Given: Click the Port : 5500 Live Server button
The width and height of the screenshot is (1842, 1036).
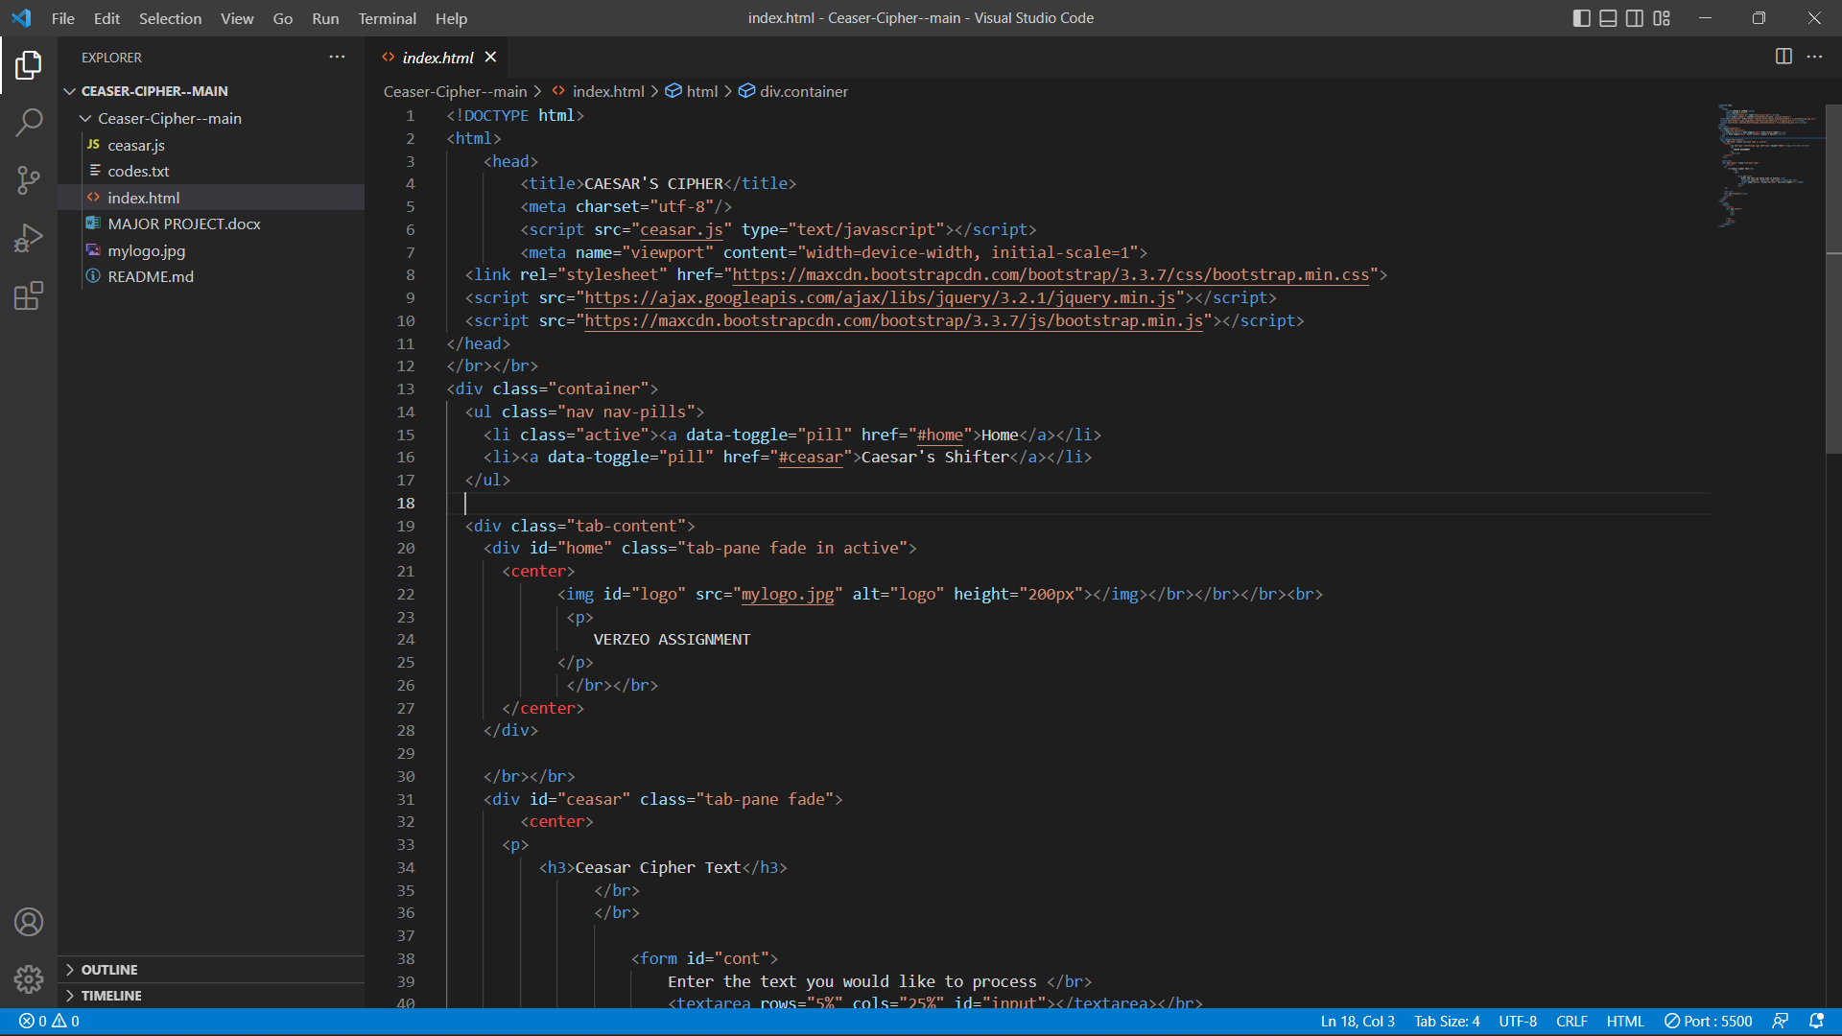Looking at the screenshot, I should [1709, 1021].
